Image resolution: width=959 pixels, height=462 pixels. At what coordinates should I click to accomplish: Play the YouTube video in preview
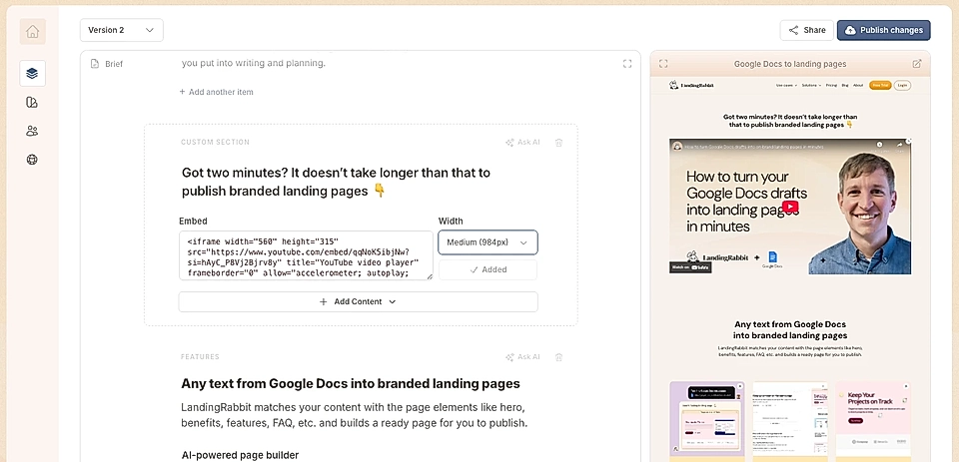pyautogui.click(x=789, y=207)
